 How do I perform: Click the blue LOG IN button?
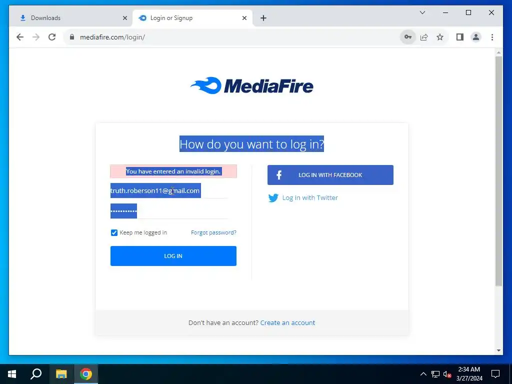click(173, 256)
